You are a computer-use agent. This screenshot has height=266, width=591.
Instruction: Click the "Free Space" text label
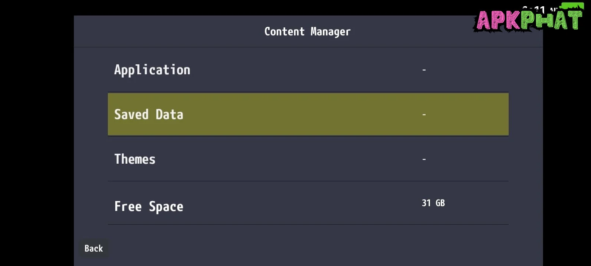click(148, 207)
